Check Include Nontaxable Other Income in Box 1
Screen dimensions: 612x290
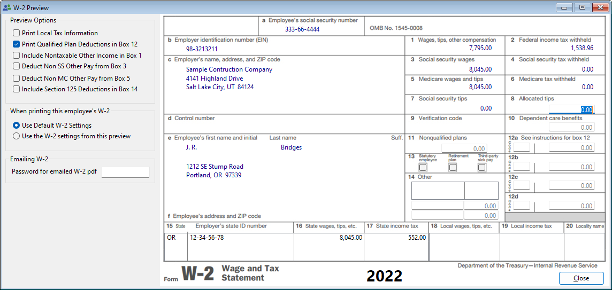(x=17, y=56)
